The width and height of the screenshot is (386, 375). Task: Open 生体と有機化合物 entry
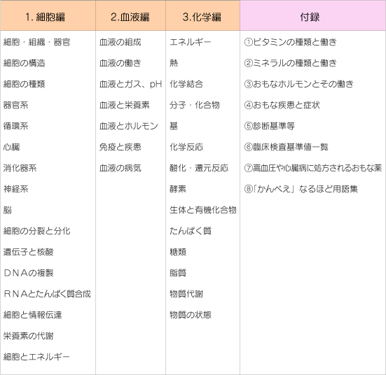click(x=203, y=210)
